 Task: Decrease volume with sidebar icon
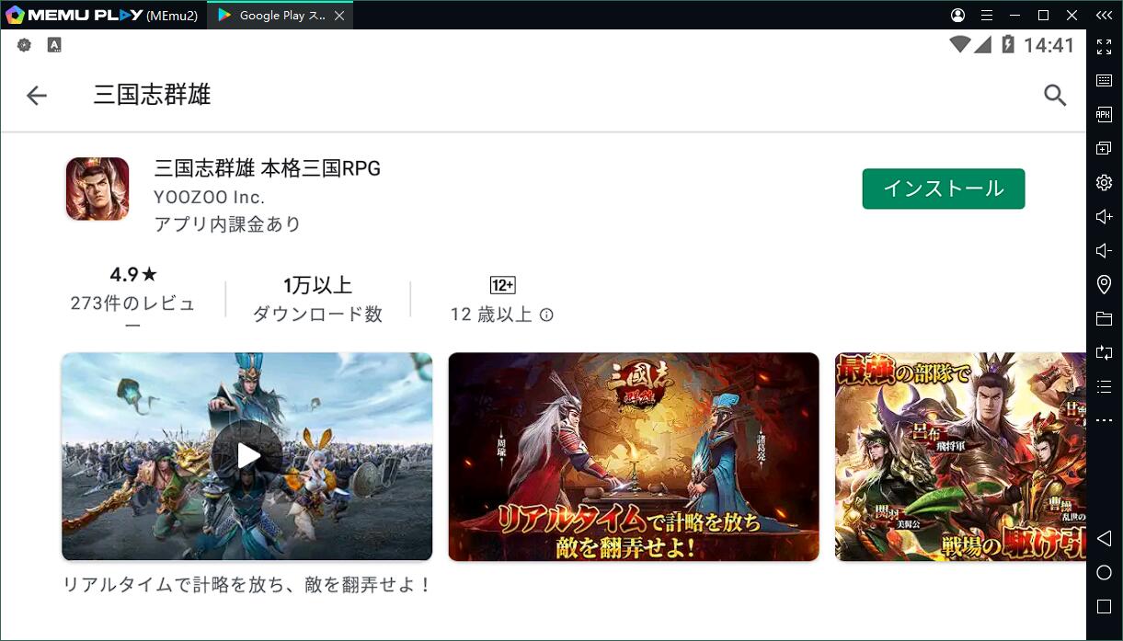pos(1103,249)
